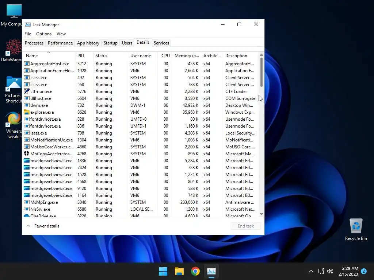The width and height of the screenshot is (374, 280).
Task: Click the scrollbar down arrow
Action: (262, 214)
